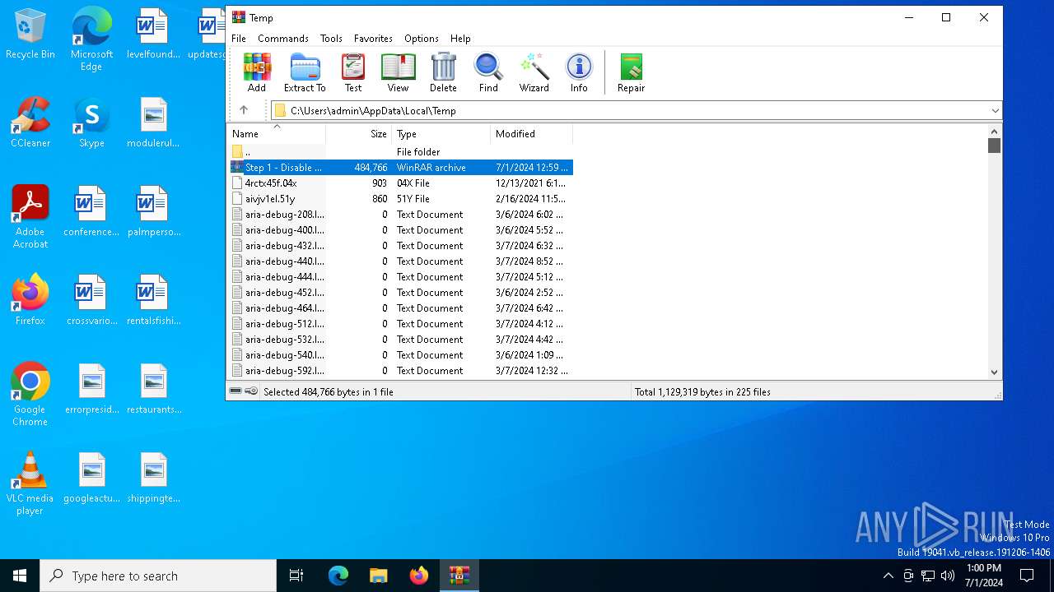The width and height of the screenshot is (1054, 592).
Task: Open Microsoft Edge desktop shortcut
Action: tap(91, 39)
